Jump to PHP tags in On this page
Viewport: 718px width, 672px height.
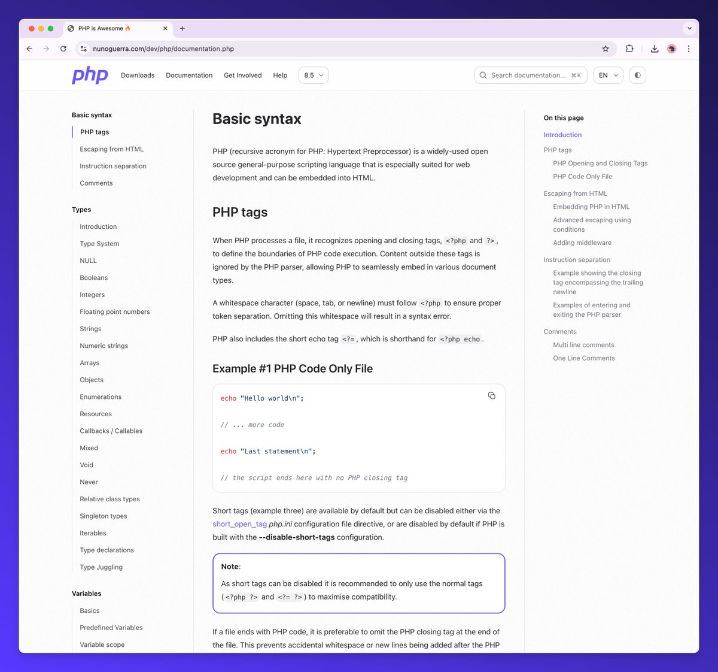tap(558, 150)
